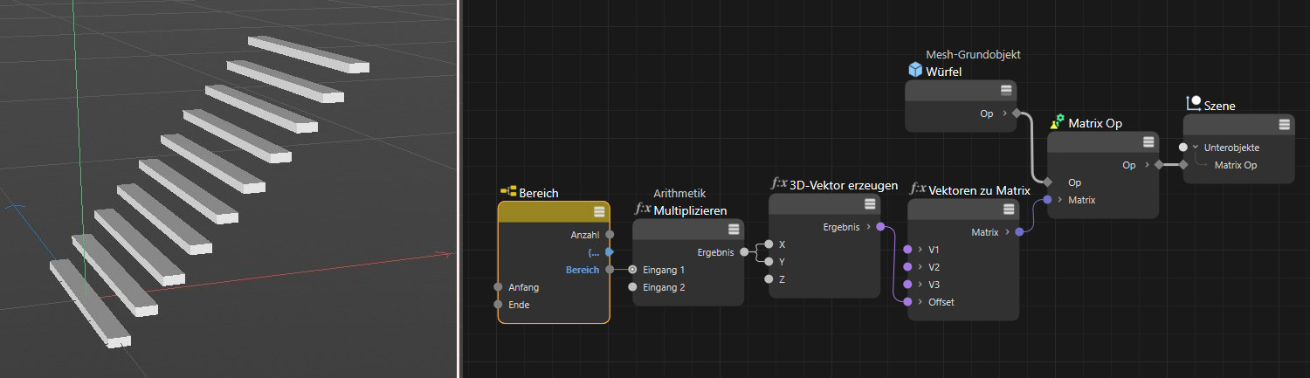
Task: Click the yellow Bereich node type icon
Action: [x=508, y=192]
